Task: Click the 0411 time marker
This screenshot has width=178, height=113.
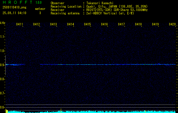Action: (x=20, y=24)
